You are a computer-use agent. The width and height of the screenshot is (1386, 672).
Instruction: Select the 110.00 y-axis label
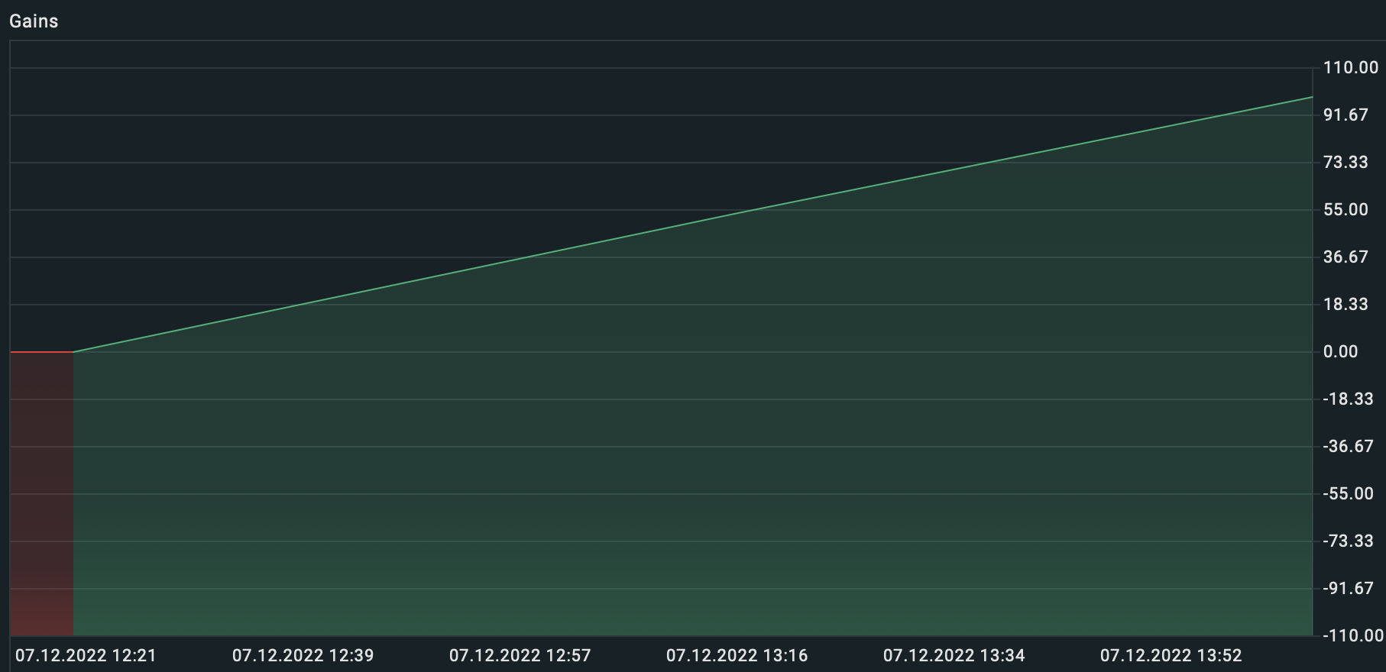(x=1351, y=68)
